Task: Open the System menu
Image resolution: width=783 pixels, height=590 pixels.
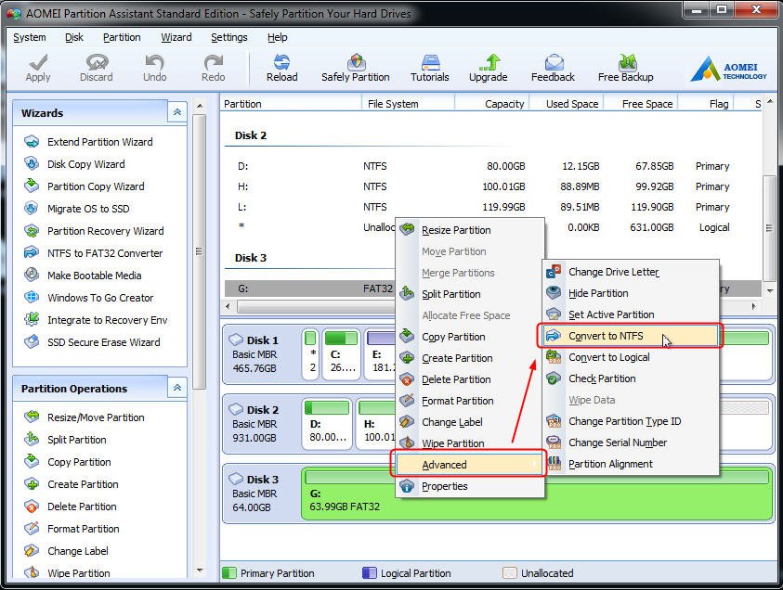Action: (30, 37)
